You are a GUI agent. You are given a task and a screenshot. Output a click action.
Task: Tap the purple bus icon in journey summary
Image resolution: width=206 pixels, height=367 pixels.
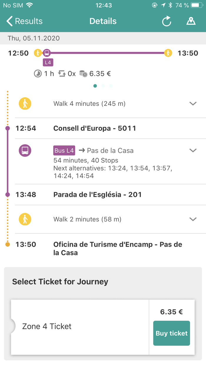coord(47,53)
